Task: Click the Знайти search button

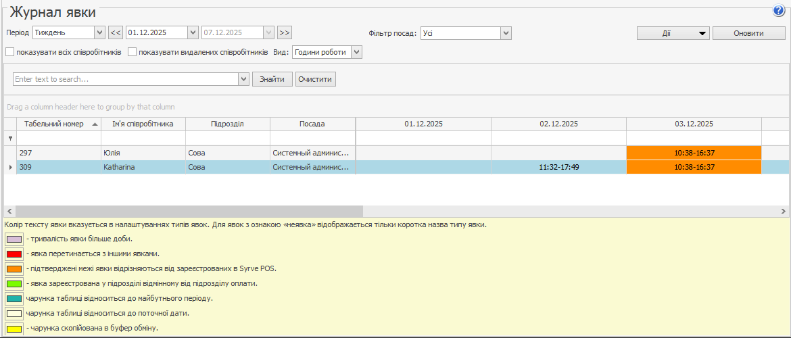Action: [272, 79]
